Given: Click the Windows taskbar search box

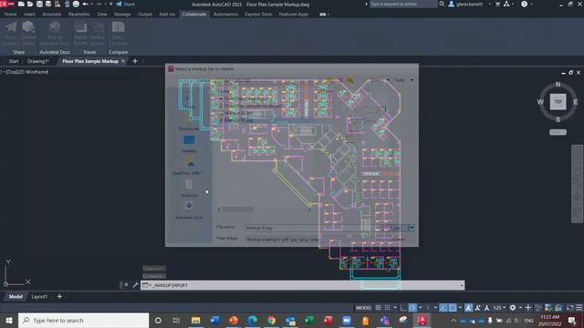Looking at the screenshot, I should click(83, 320).
